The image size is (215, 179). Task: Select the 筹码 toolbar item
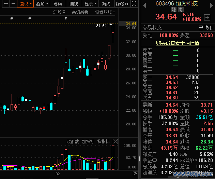58,4
